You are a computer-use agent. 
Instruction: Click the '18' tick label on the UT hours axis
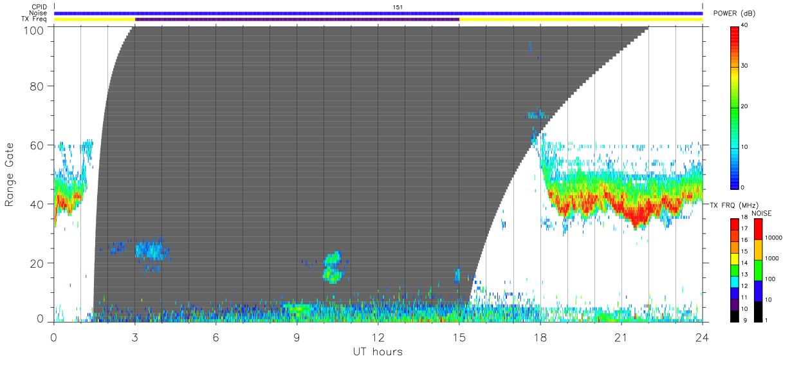click(x=540, y=337)
